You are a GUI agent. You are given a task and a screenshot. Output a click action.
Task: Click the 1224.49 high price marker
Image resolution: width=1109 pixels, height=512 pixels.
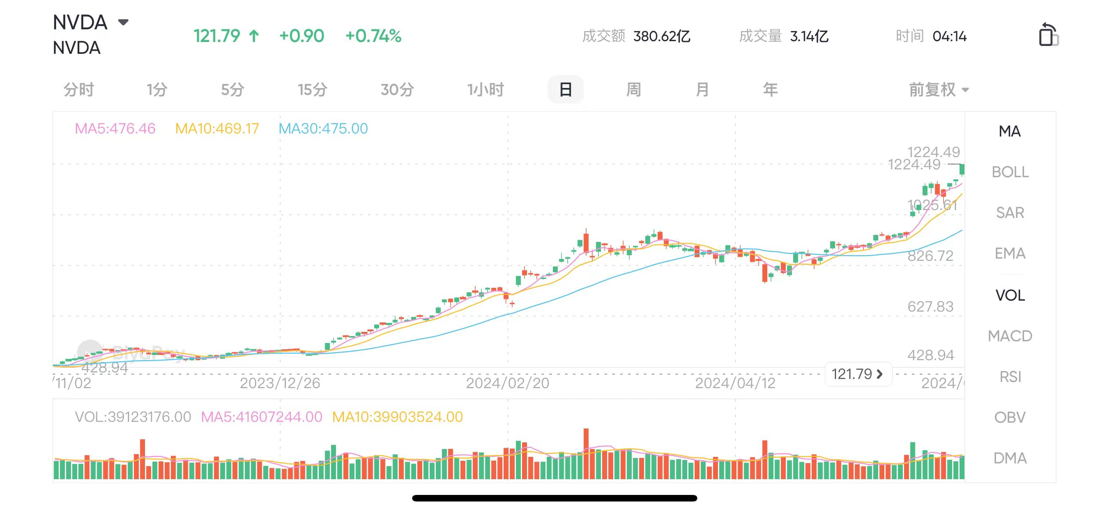pos(914,165)
